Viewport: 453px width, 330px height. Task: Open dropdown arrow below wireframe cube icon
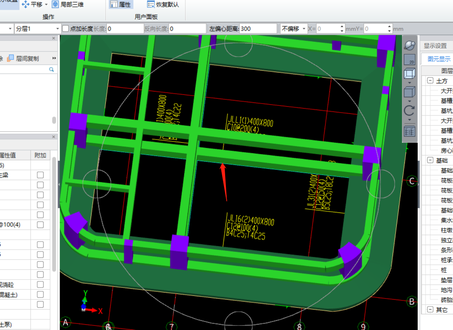409,83
